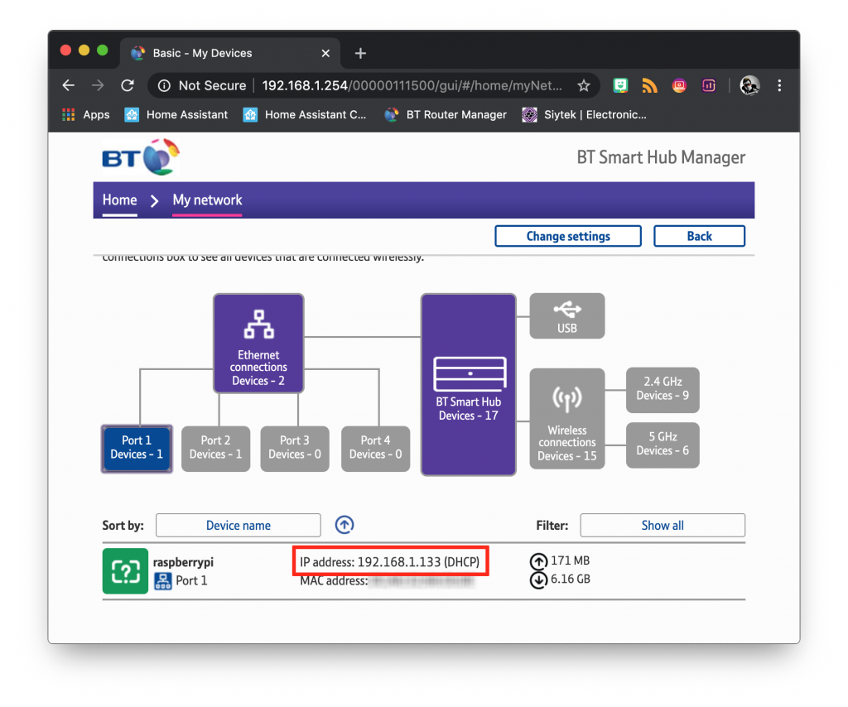Open the Filter Show all dropdown

coord(662,526)
